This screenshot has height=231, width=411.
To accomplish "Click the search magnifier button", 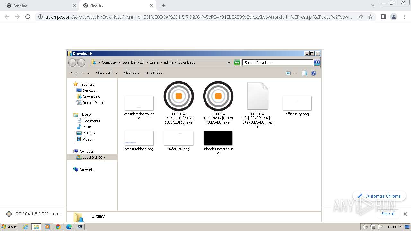I will (x=317, y=63).
